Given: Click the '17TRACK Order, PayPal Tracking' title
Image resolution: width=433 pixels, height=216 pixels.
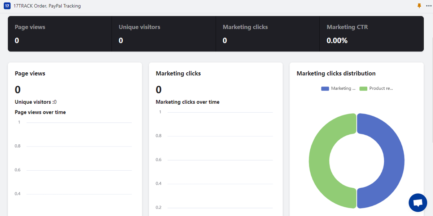Looking at the screenshot, I should (x=47, y=6).
